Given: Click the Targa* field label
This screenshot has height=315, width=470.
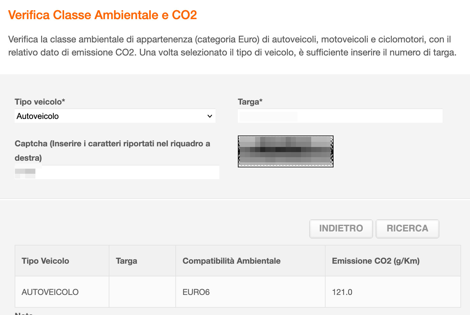Looking at the screenshot, I should point(250,102).
